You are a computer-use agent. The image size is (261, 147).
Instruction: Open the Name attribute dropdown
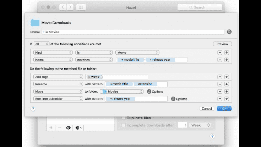pyautogui.click(x=53, y=60)
